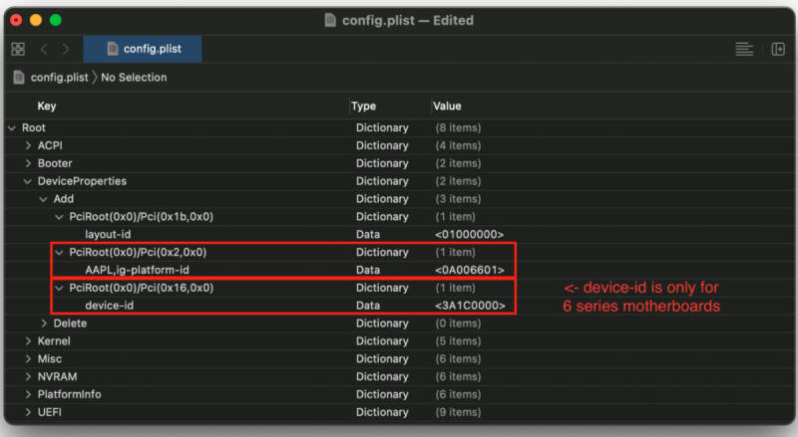The image size is (798, 437).
Task: Close the window with red button
Action: coord(16,20)
